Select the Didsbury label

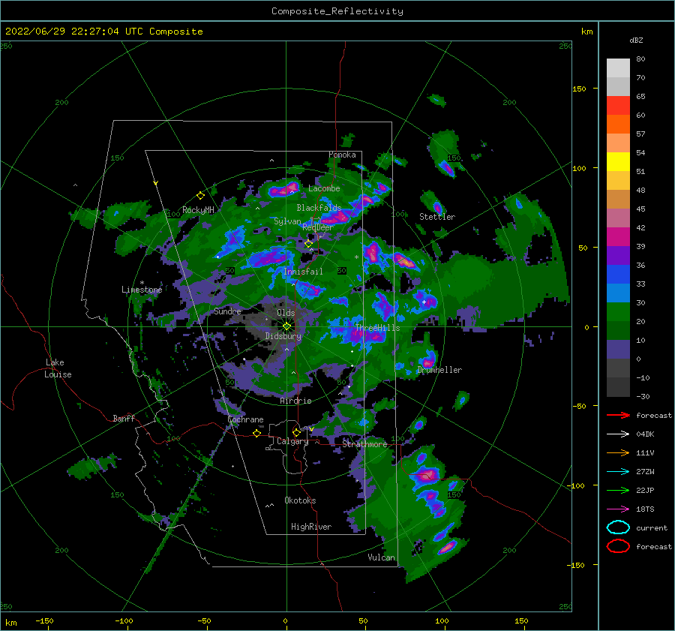(x=283, y=336)
